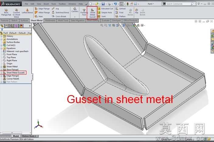Switch to the Surfaces tab
This screenshot has height=142, width=214.
pyautogui.click(x=24, y=21)
